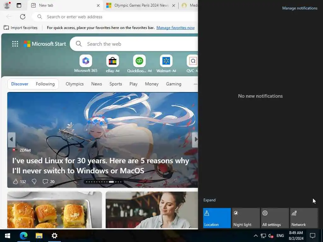Go to previous carousel story arrow
The image size is (323, 242).
(12, 140)
